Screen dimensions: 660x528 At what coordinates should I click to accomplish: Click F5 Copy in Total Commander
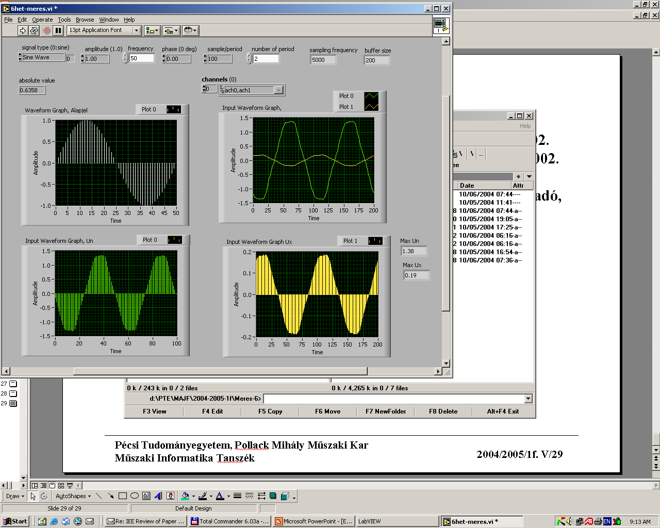point(270,411)
